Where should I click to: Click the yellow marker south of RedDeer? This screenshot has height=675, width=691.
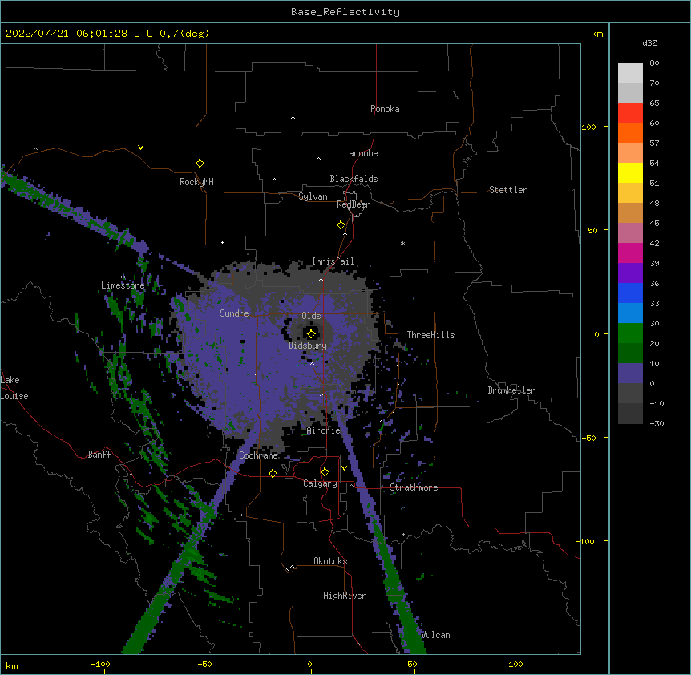341,225
